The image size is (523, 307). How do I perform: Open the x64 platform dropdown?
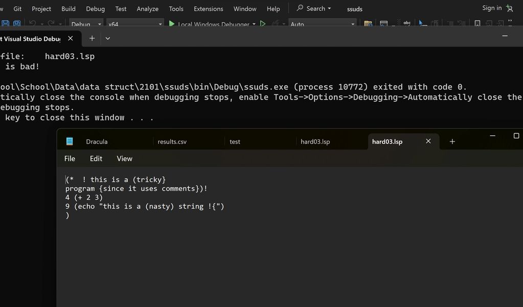tap(160, 24)
